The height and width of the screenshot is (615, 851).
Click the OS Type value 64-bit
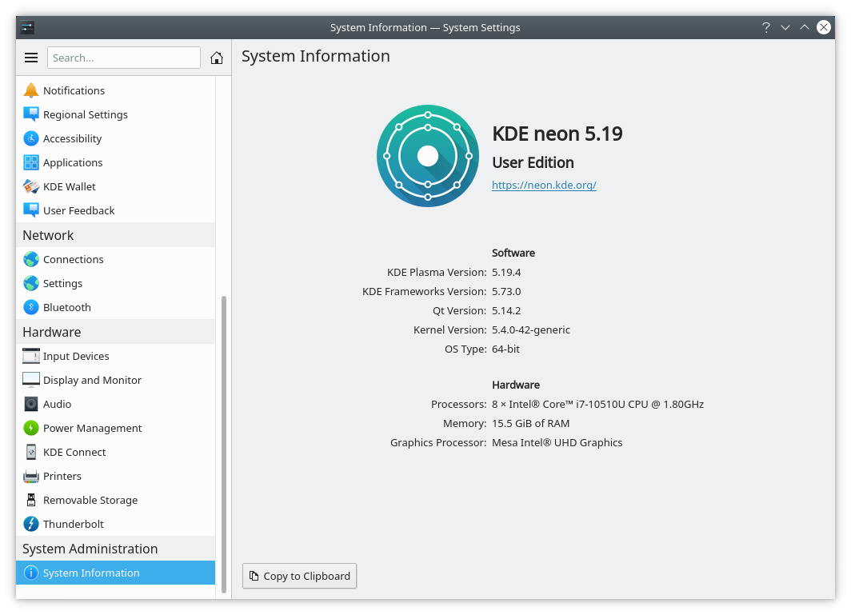[x=505, y=349]
